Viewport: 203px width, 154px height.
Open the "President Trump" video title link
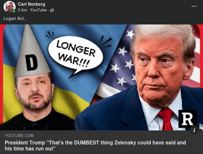95,146
